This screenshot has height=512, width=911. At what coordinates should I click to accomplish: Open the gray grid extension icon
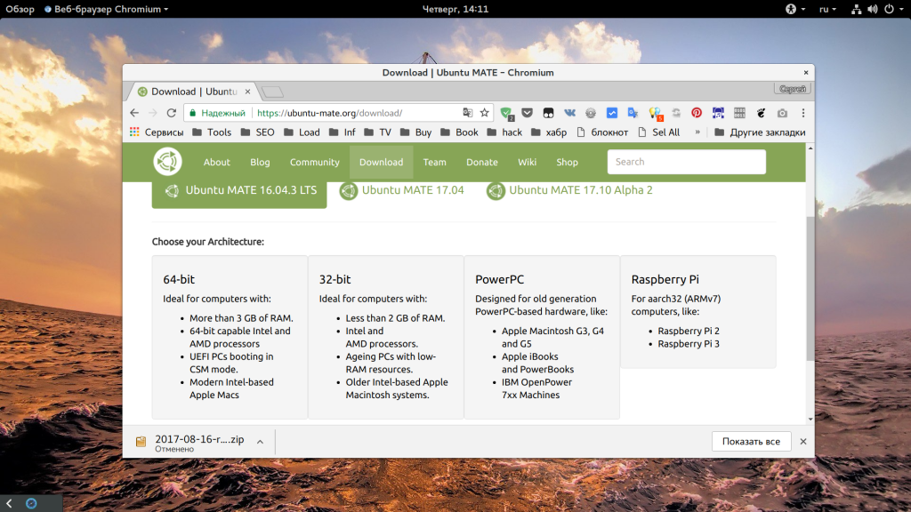[739, 113]
